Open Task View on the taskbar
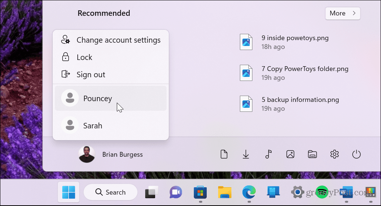The width and height of the screenshot is (381, 206). coord(151,192)
